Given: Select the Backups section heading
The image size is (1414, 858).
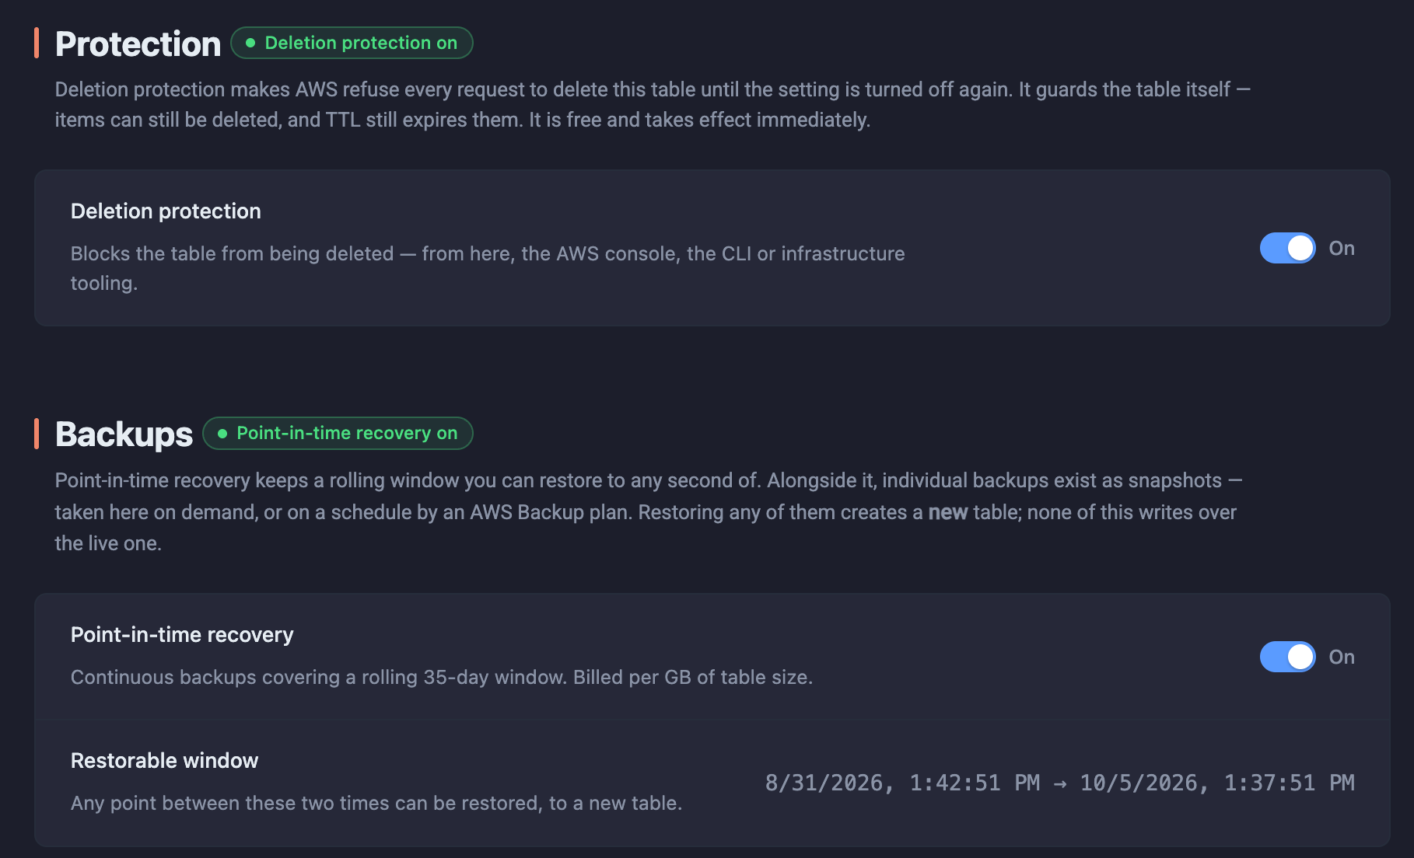Looking at the screenshot, I should tap(124, 434).
